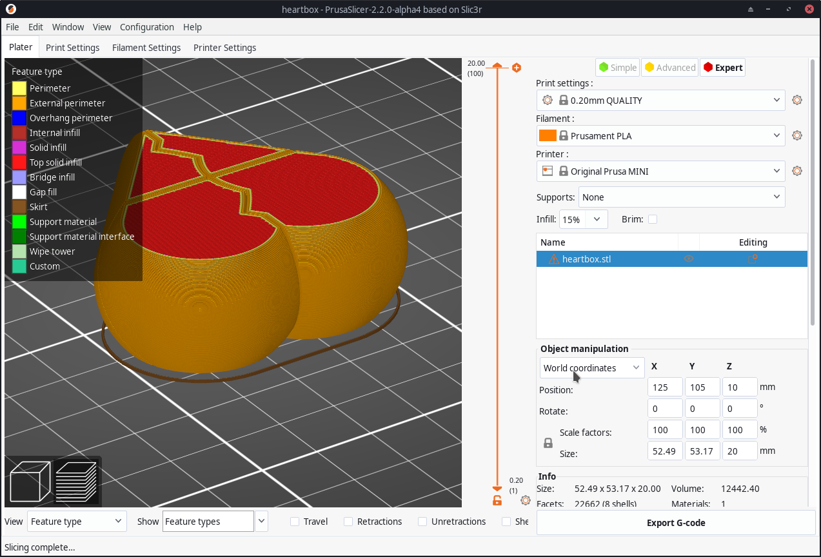The image size is (821, 557).
Task: Click the Scale factors Z field
Action: pos(740,429)
